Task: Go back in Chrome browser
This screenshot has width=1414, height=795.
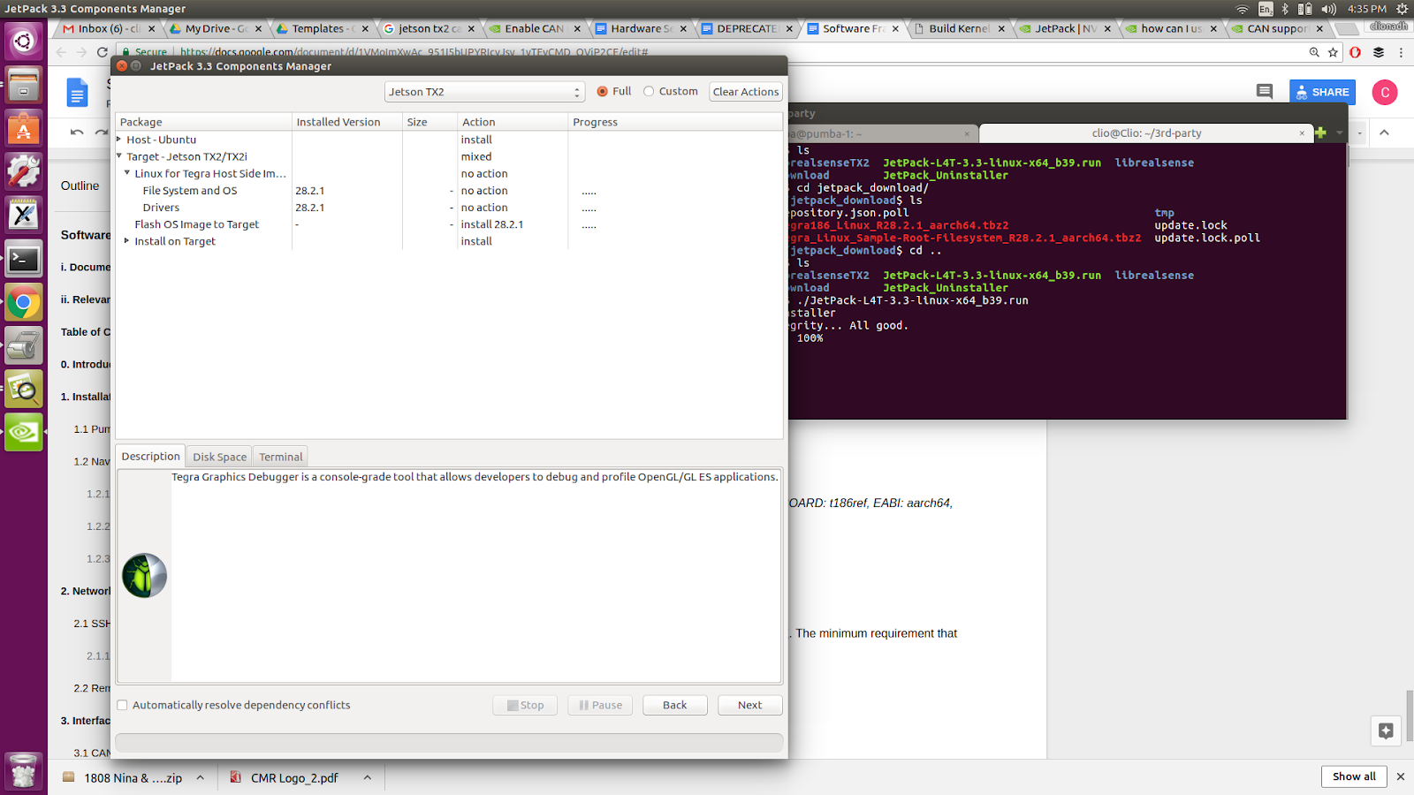Action: pos(61,52)
